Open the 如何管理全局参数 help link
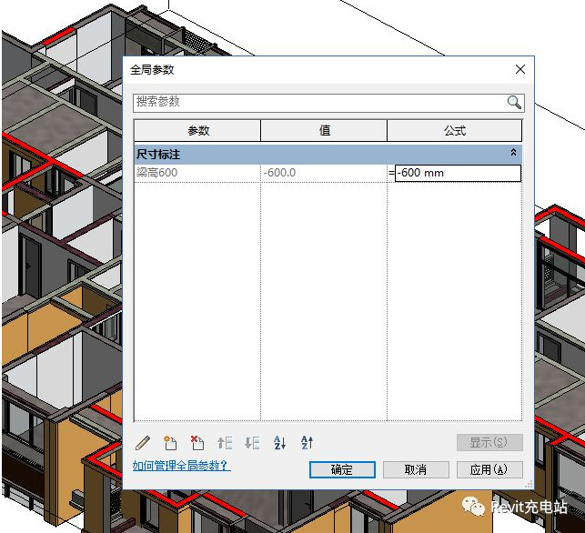This screenshot has height=533, width=585. (181, 466)
